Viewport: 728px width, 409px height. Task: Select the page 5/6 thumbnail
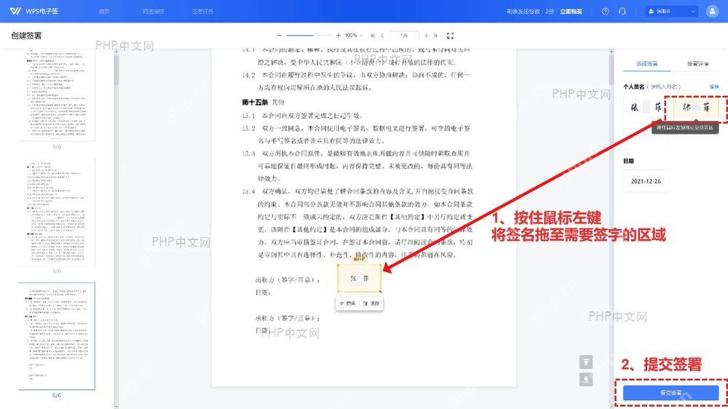[57, 211]
